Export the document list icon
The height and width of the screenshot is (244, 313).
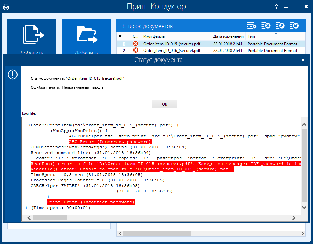[280, 26]
